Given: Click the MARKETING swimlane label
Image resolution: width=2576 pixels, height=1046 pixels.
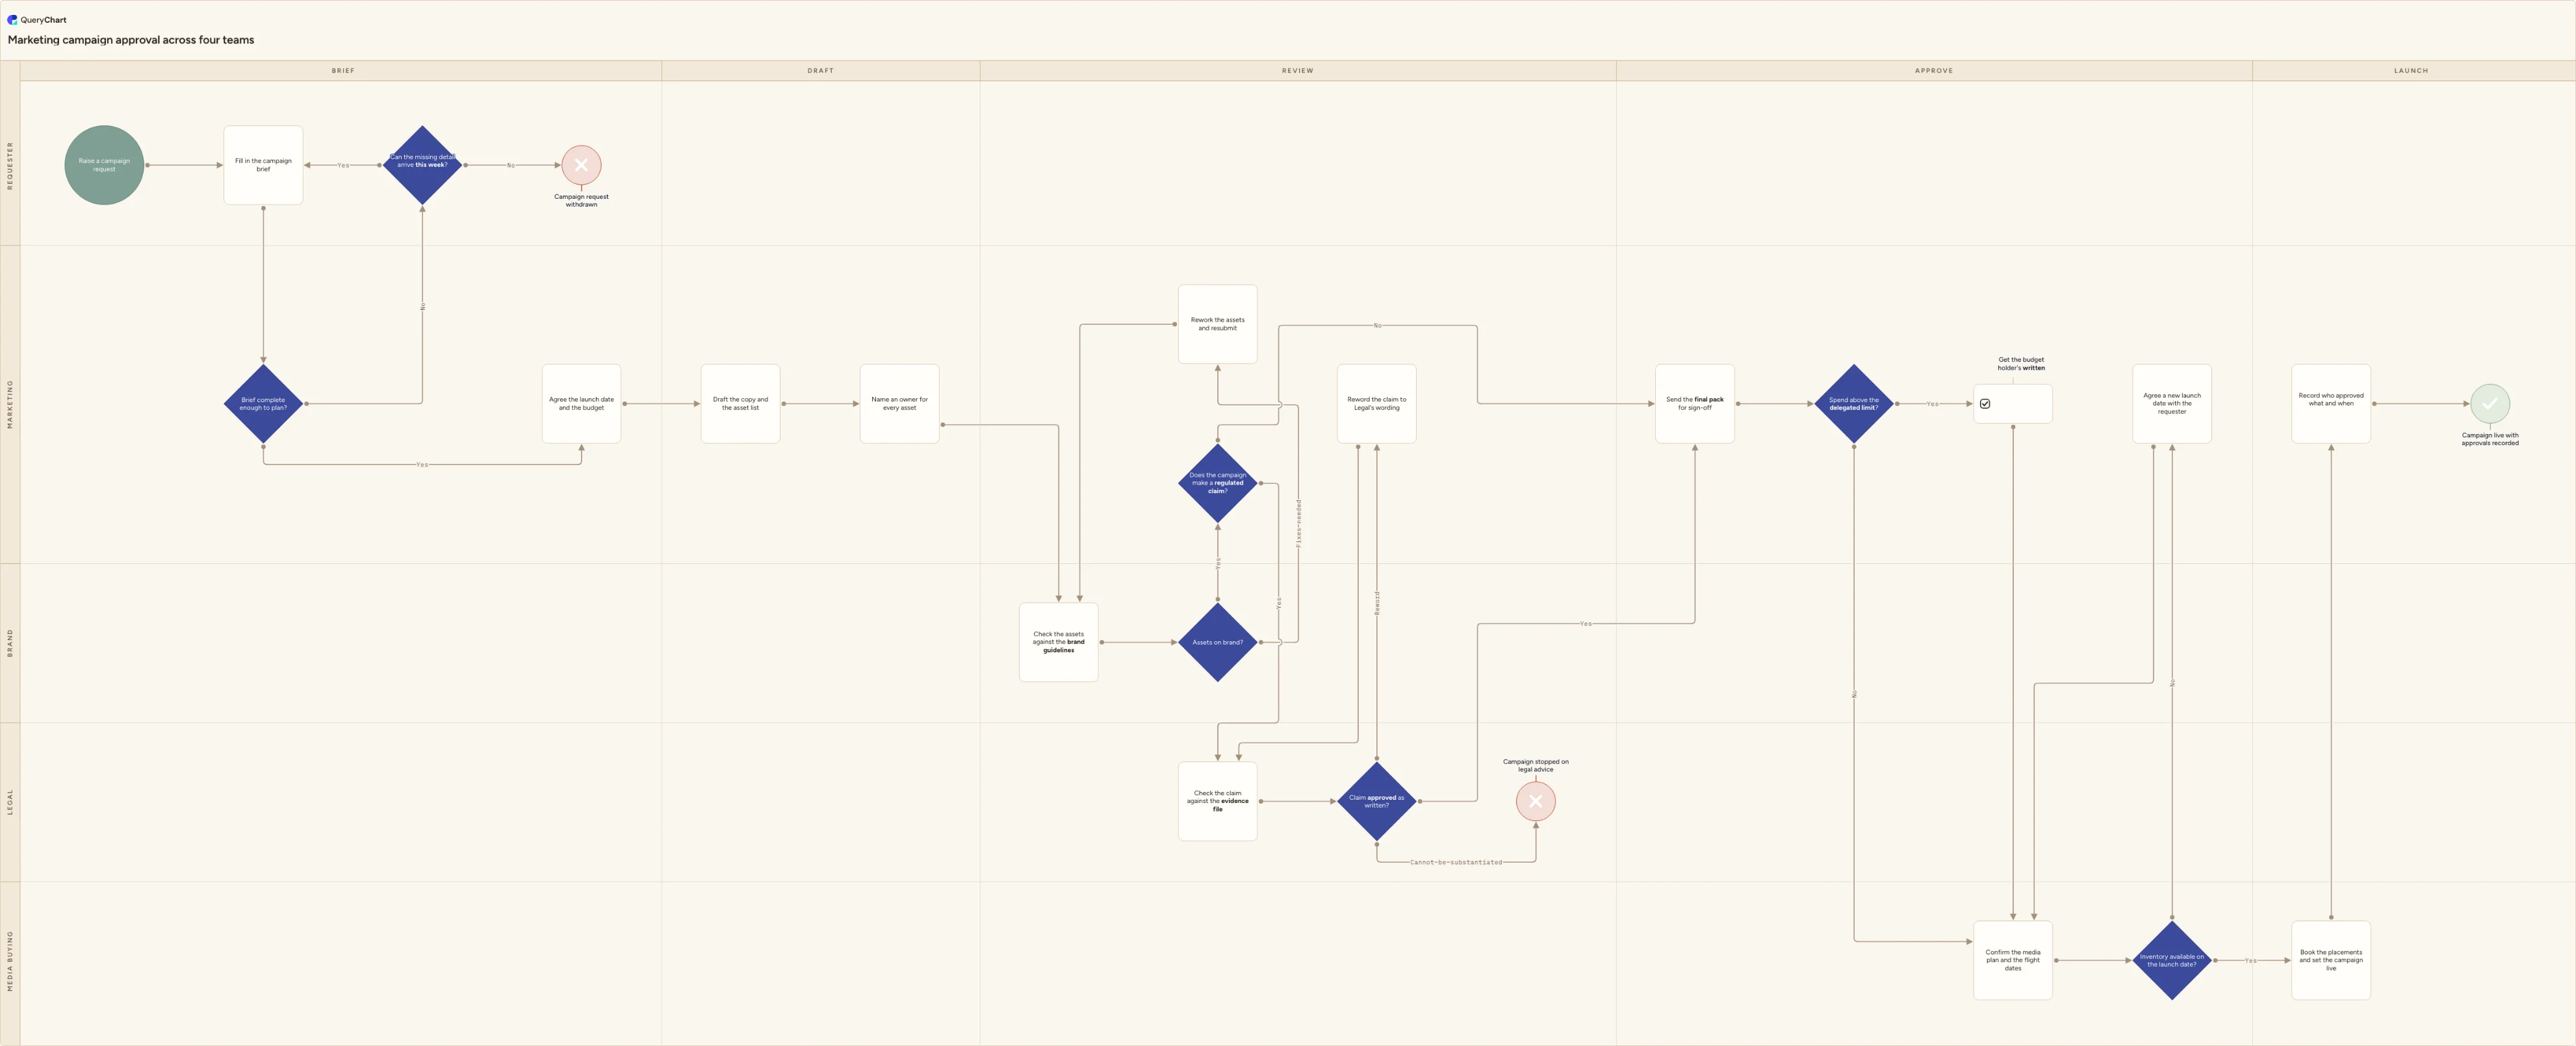Looking at the screenshot, I should pos(10,404).
